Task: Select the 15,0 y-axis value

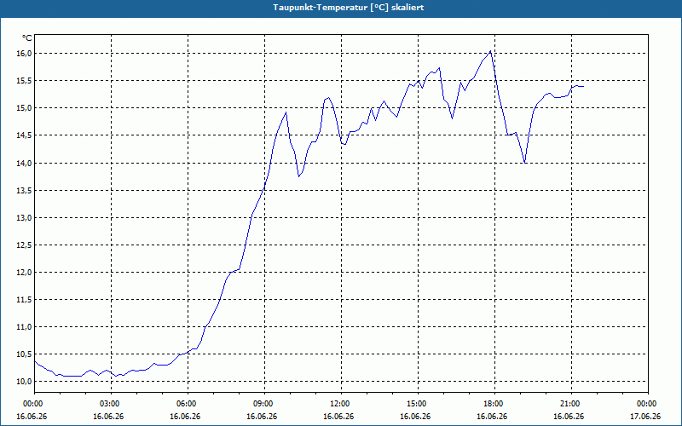Action: click(x=25, y=108)
